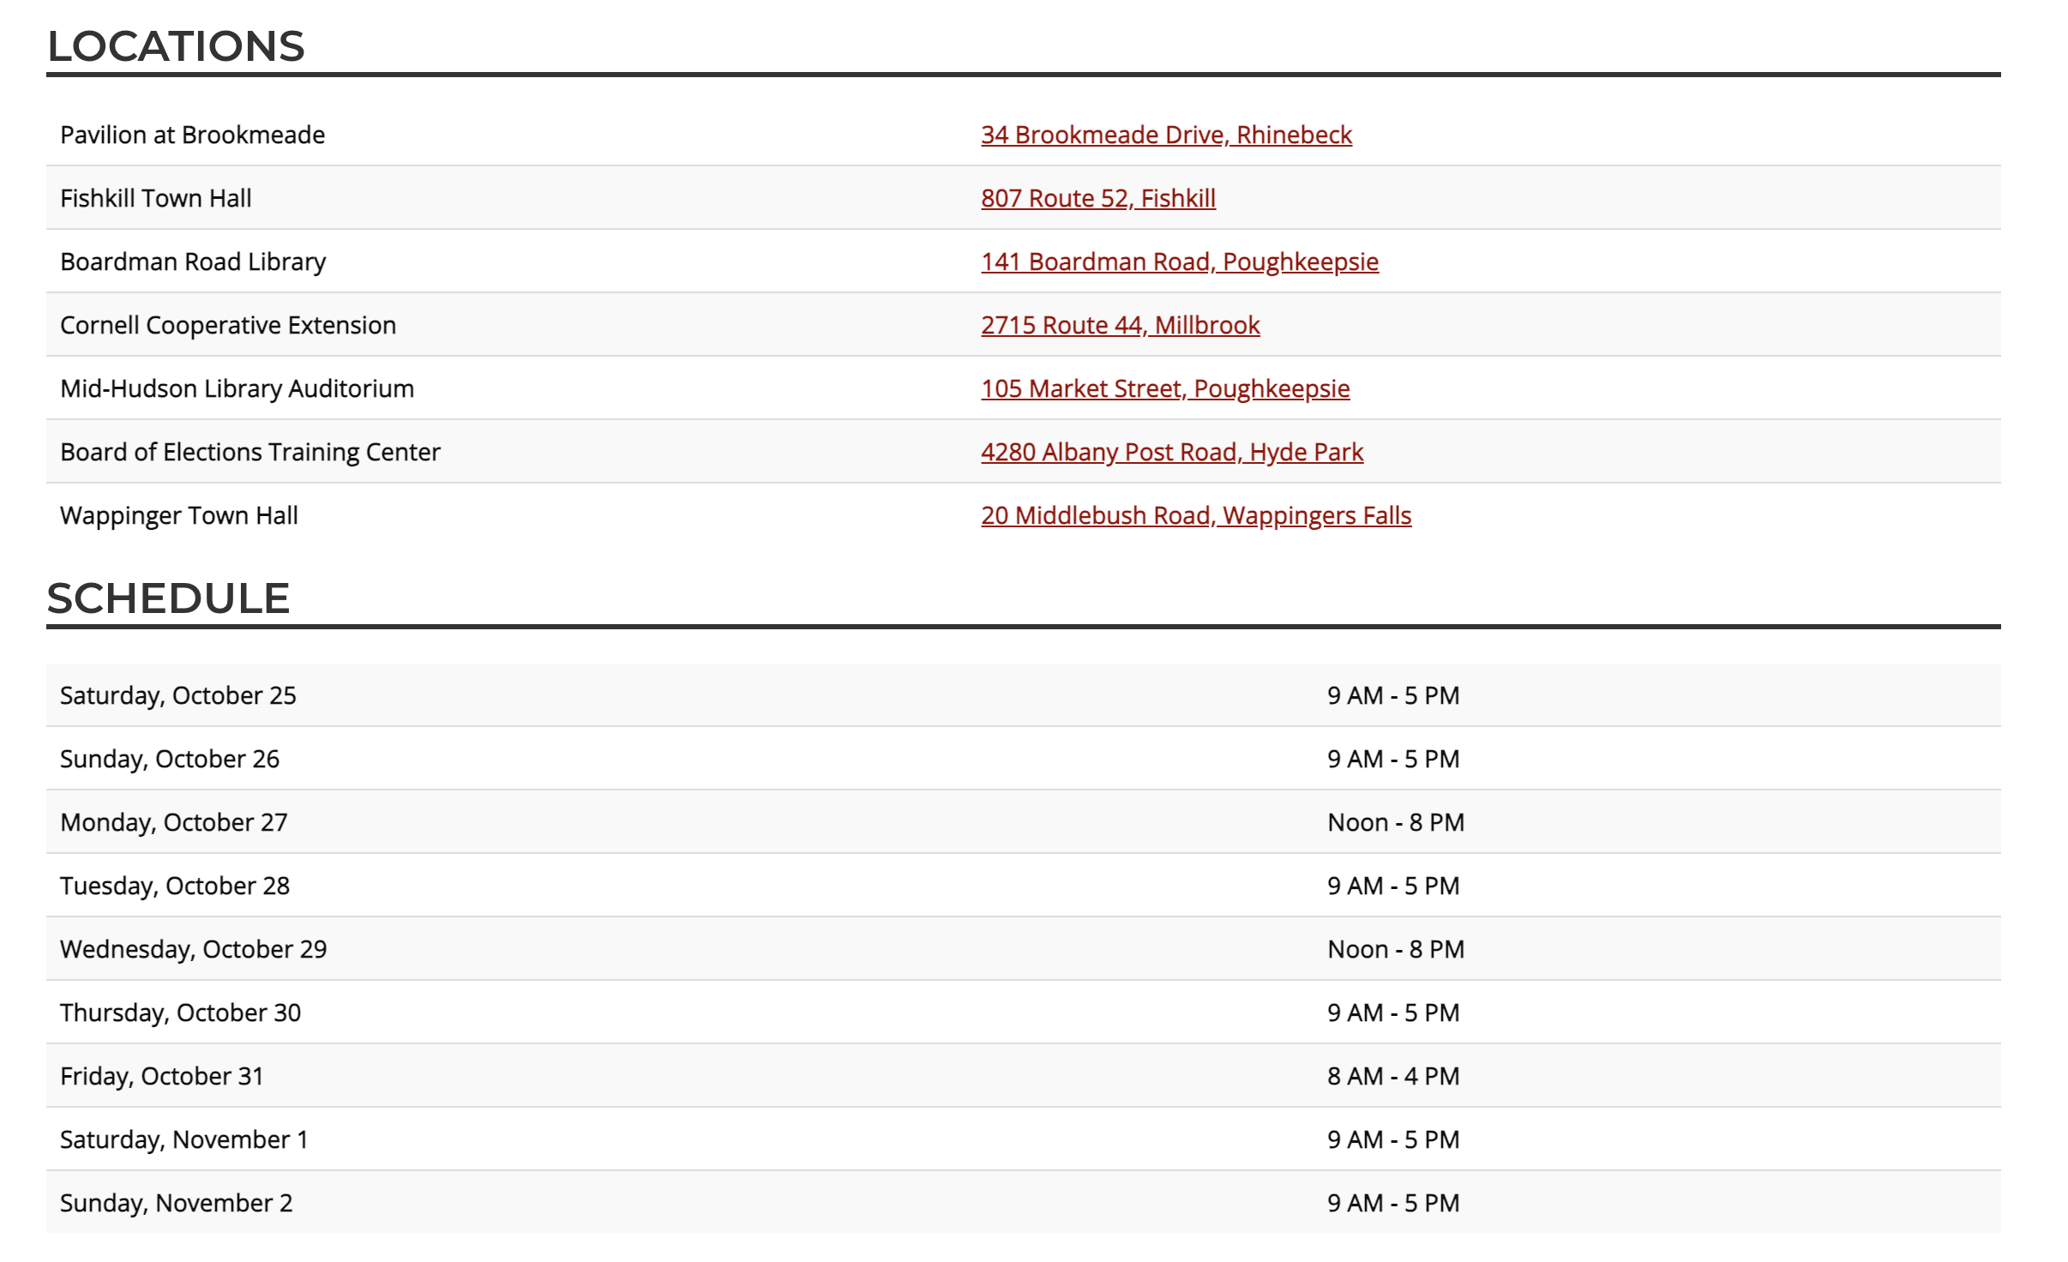Click the Saturday, October 25 schedule date
The image size is (2068, 1262).
tap(177, 695)
